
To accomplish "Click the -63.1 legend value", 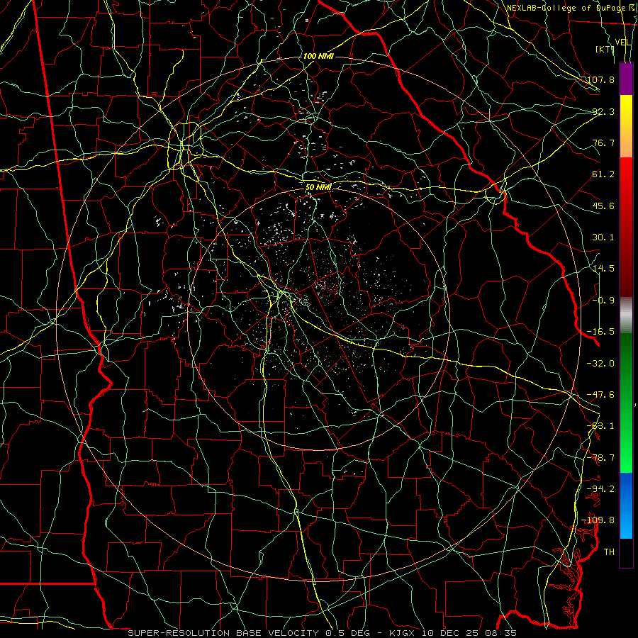I will (x=600, y=426).
